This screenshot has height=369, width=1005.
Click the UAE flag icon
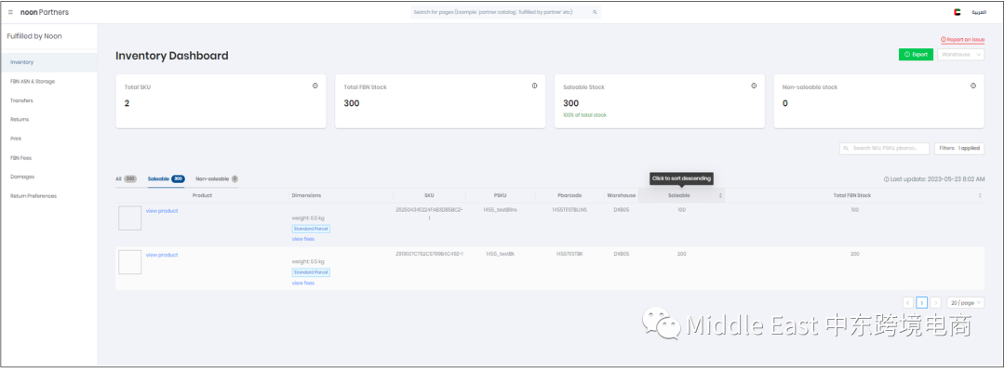click(x=957, y=12)
